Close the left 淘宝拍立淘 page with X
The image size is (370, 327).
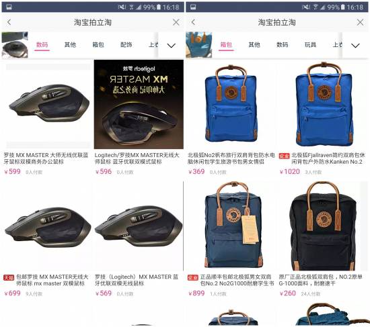[176, 22]
